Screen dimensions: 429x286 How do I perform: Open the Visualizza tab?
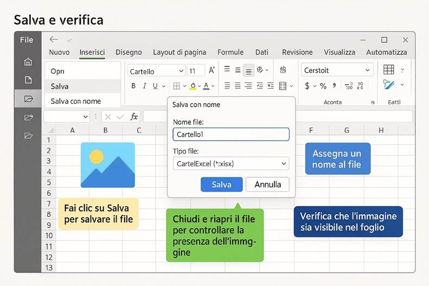click(x=340, y=52)
